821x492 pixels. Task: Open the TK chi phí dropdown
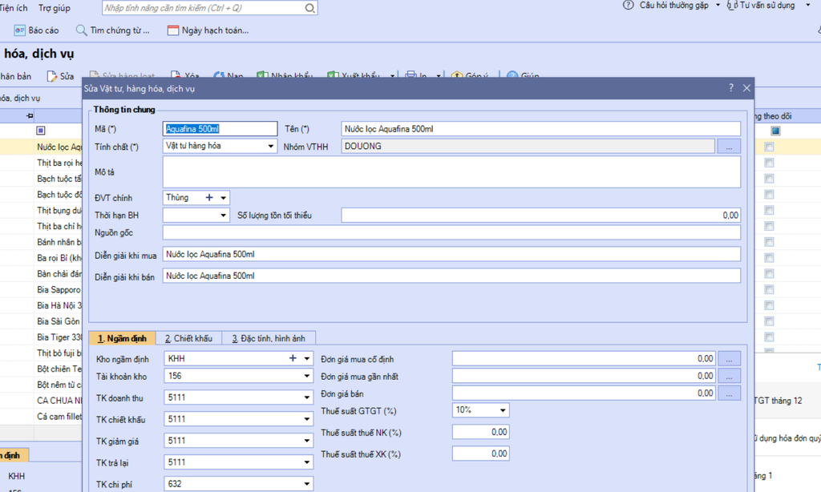[x=307, y=484]
